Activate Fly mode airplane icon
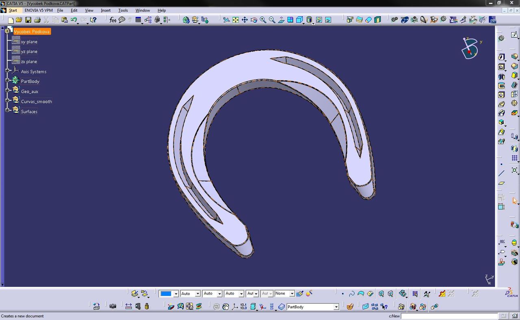 pos(226,20)
